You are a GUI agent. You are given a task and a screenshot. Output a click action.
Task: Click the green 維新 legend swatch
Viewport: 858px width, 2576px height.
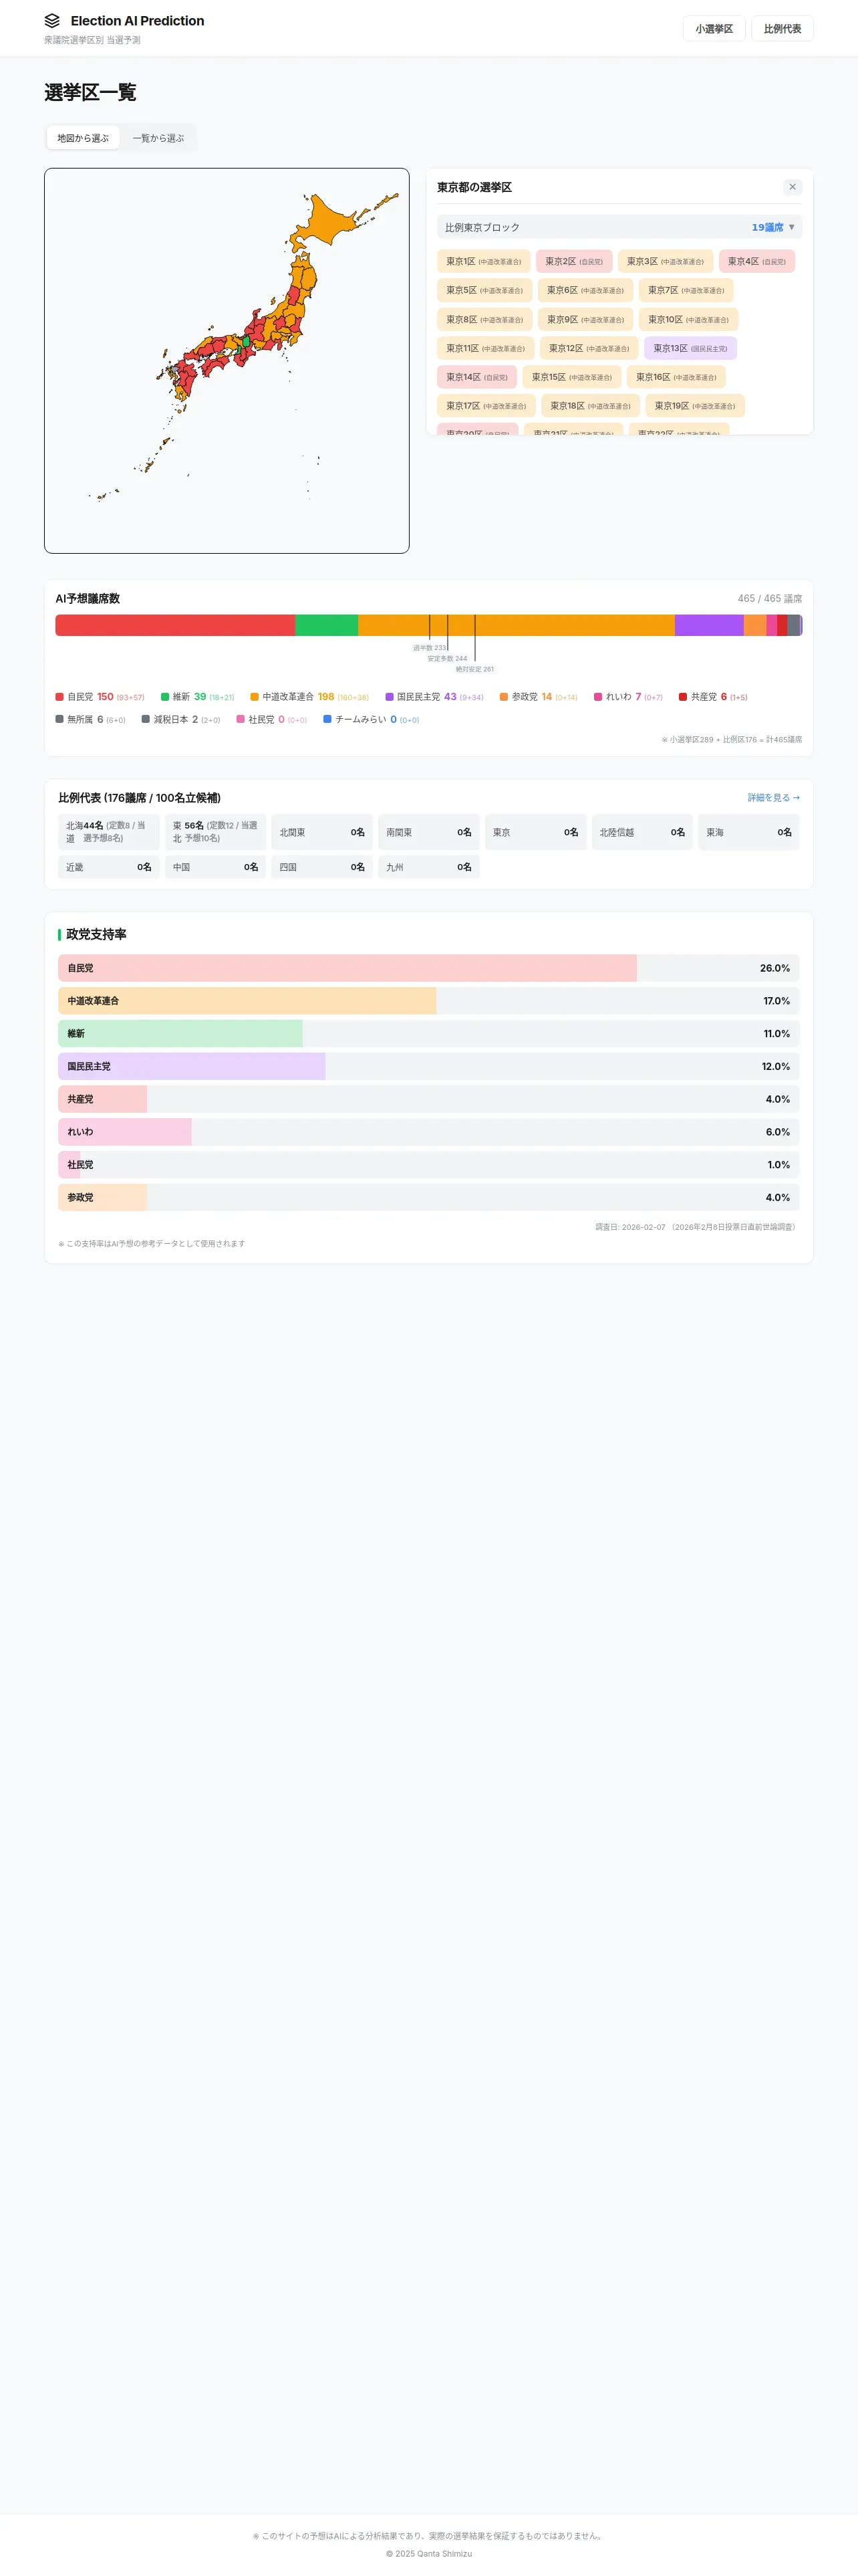click(165, 697)
